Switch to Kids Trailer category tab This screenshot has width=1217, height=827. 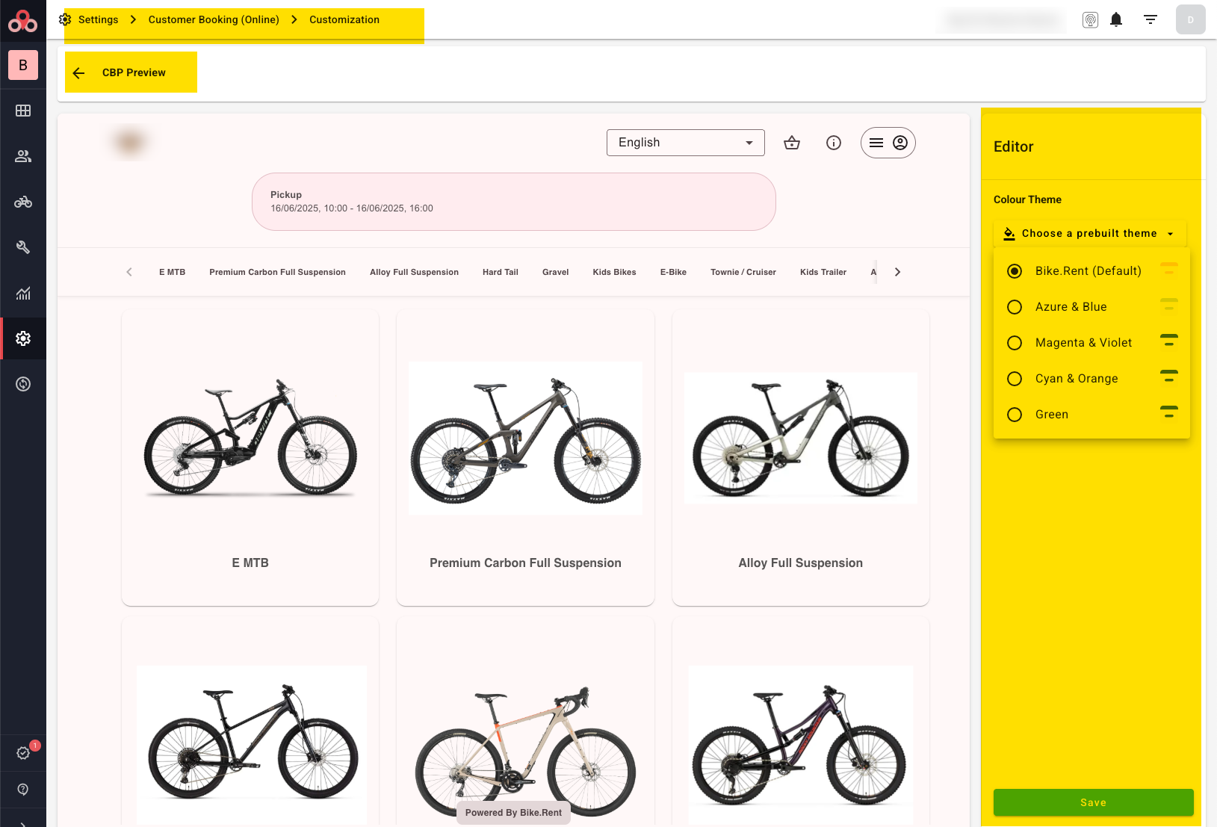823,272
